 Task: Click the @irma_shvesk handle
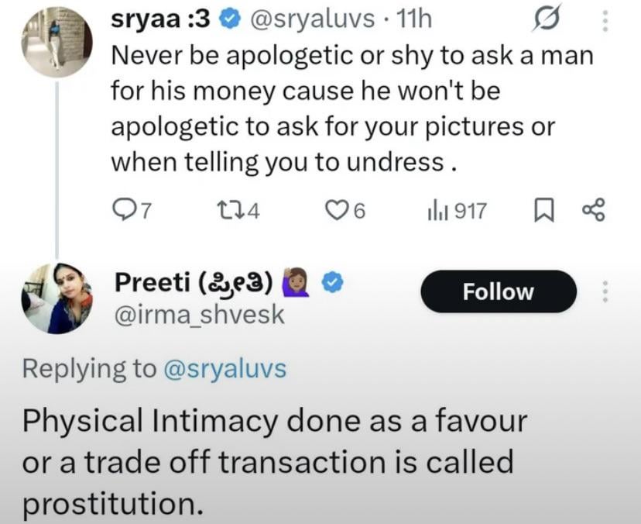[199, 314]
